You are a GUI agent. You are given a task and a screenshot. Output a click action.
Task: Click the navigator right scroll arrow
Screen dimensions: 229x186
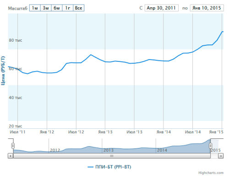[221, 156]
